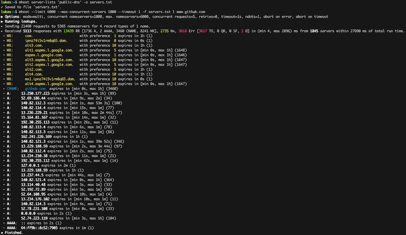Screen dimensions: 406x235
Task: Click the blue "CNAME:" label
Action: pos(13,89)
